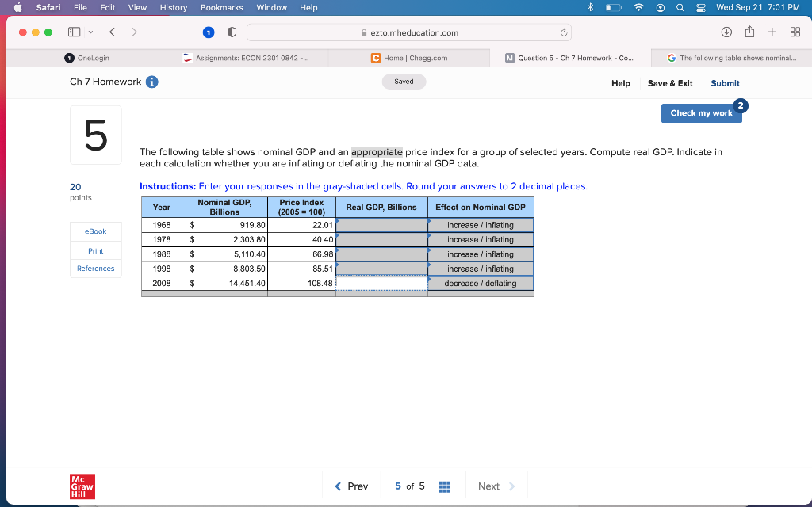Click the info icon next to Ch 7 Homework
Image resolution: width=812 pixels, height=507 pixels.
(152, 82)
